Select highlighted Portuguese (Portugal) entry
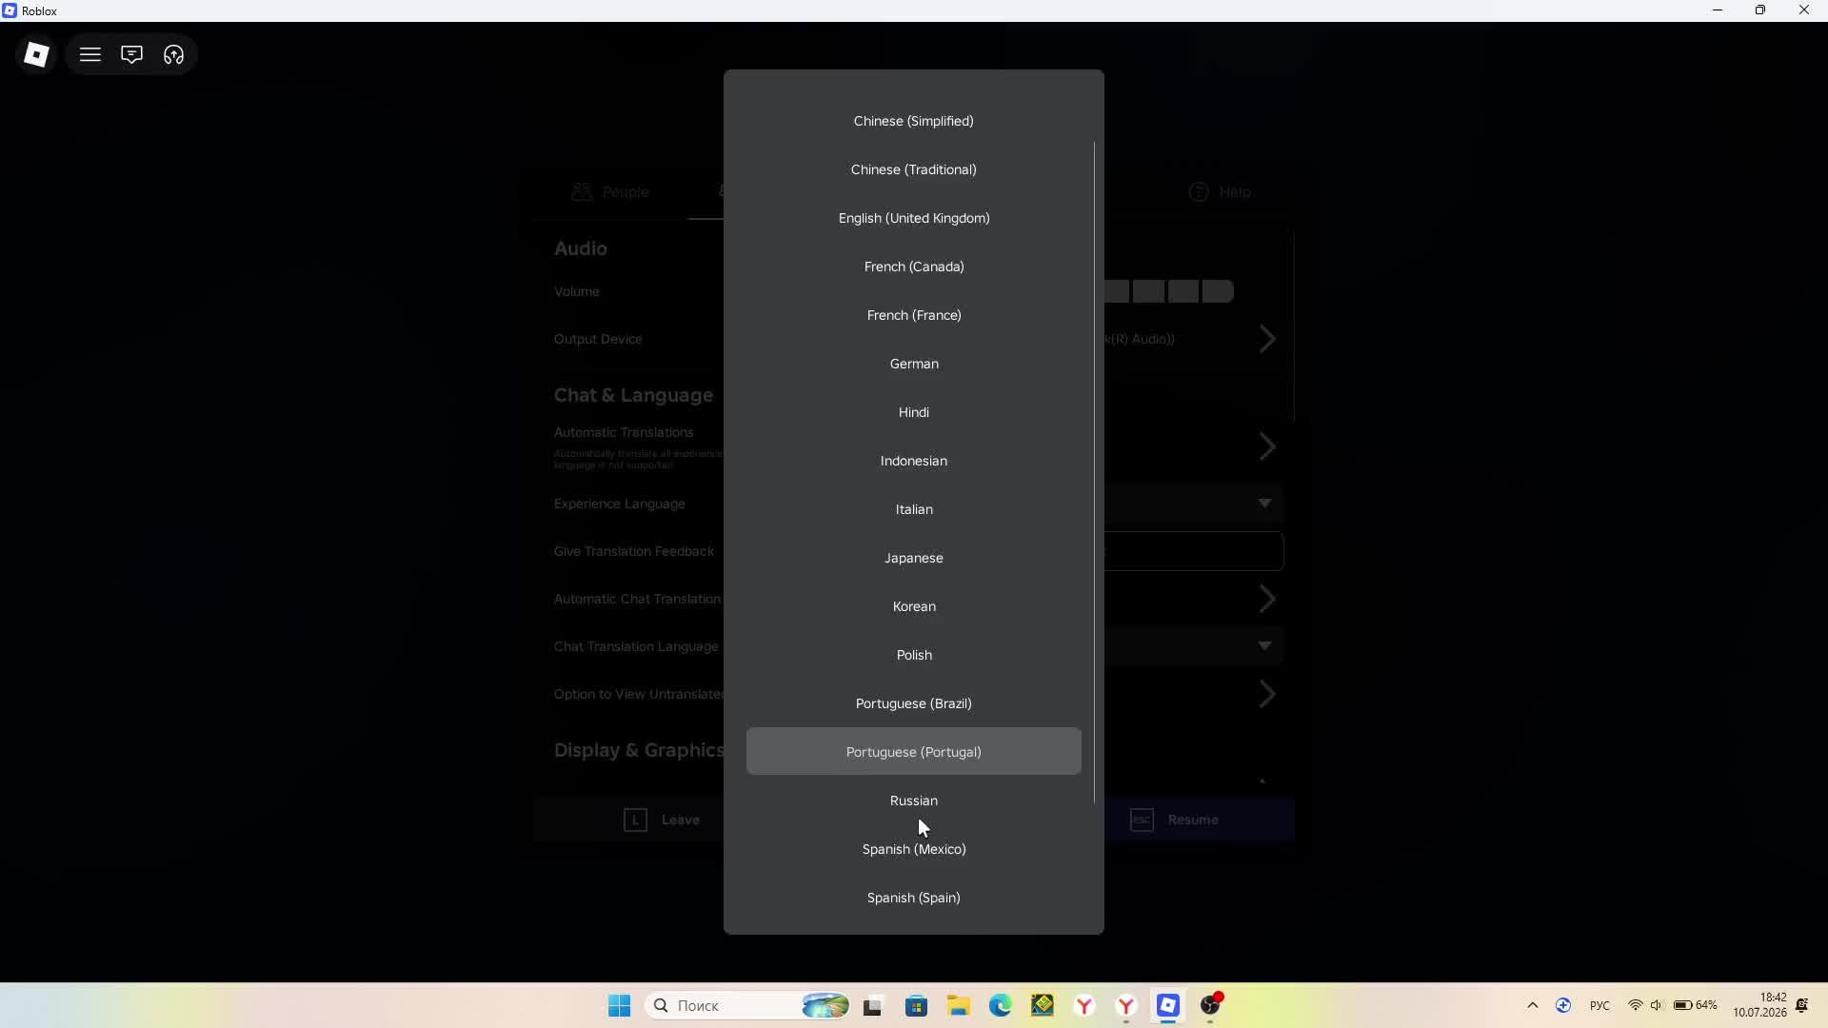This screenshot has width=1828, height=1028. coord(914,752)
